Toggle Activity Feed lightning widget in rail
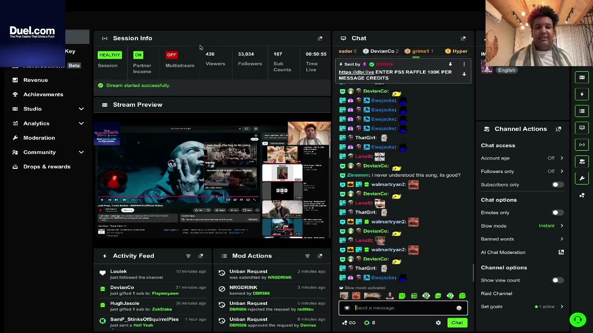The height and width of the screenshot is (333, 593). pyautogui.click(x=582, y=94)
